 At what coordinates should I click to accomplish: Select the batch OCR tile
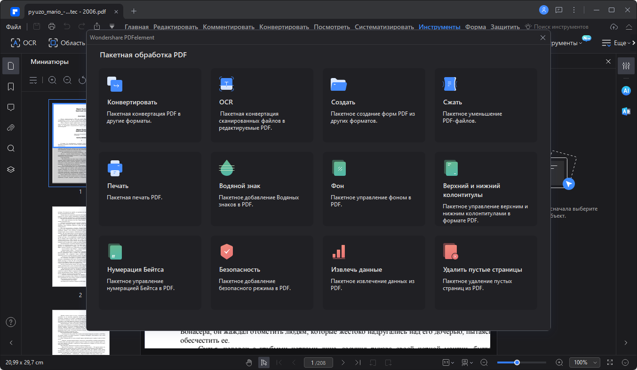262,105
